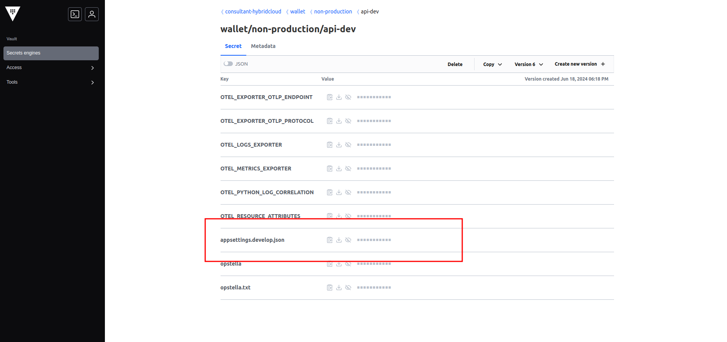The height and width of the screenshot is (342, 727).
Task: Copy the OTEL_LOGS_EXPORTER value
Action: click(x=330, y=145)
